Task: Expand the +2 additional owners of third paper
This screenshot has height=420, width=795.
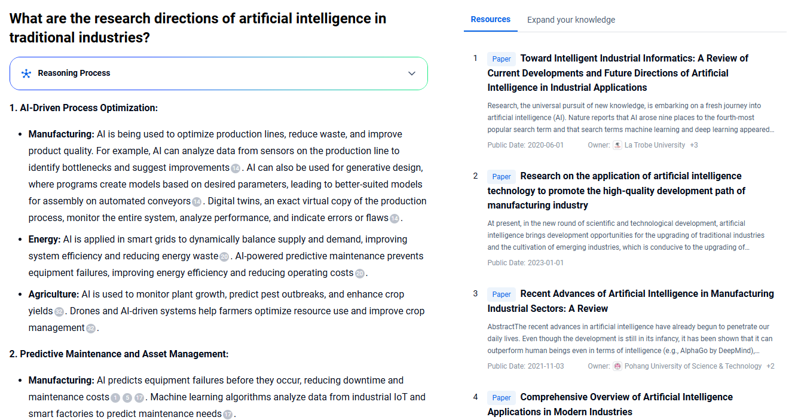Action: click(x=770, y=366)
